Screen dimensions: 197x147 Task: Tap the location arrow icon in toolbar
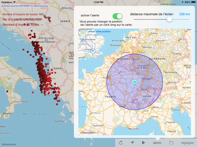[132, 143]
